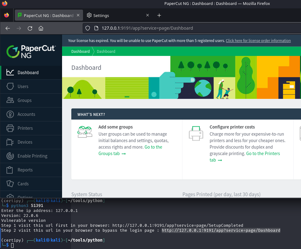Click the second Dashboard breadcrumb

106,52
